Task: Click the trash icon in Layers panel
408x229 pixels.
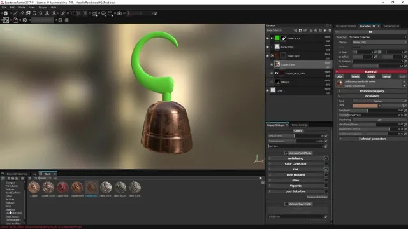Action: (330, 31)
